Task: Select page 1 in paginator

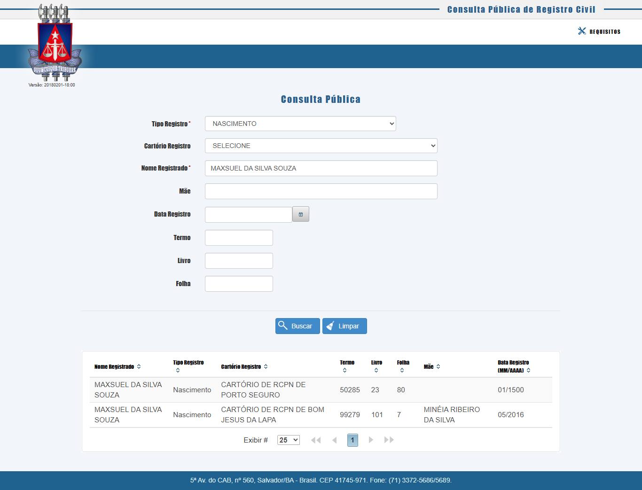Action: [x=352, y=440]
